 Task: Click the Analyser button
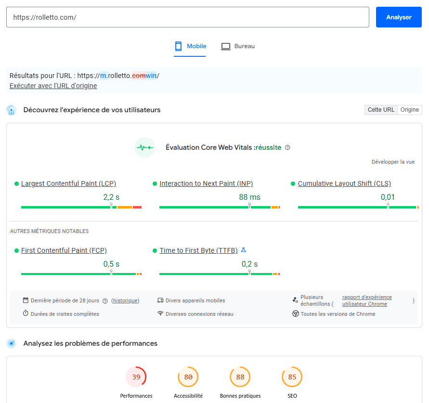pyautogui.click(x=399, y=17)
